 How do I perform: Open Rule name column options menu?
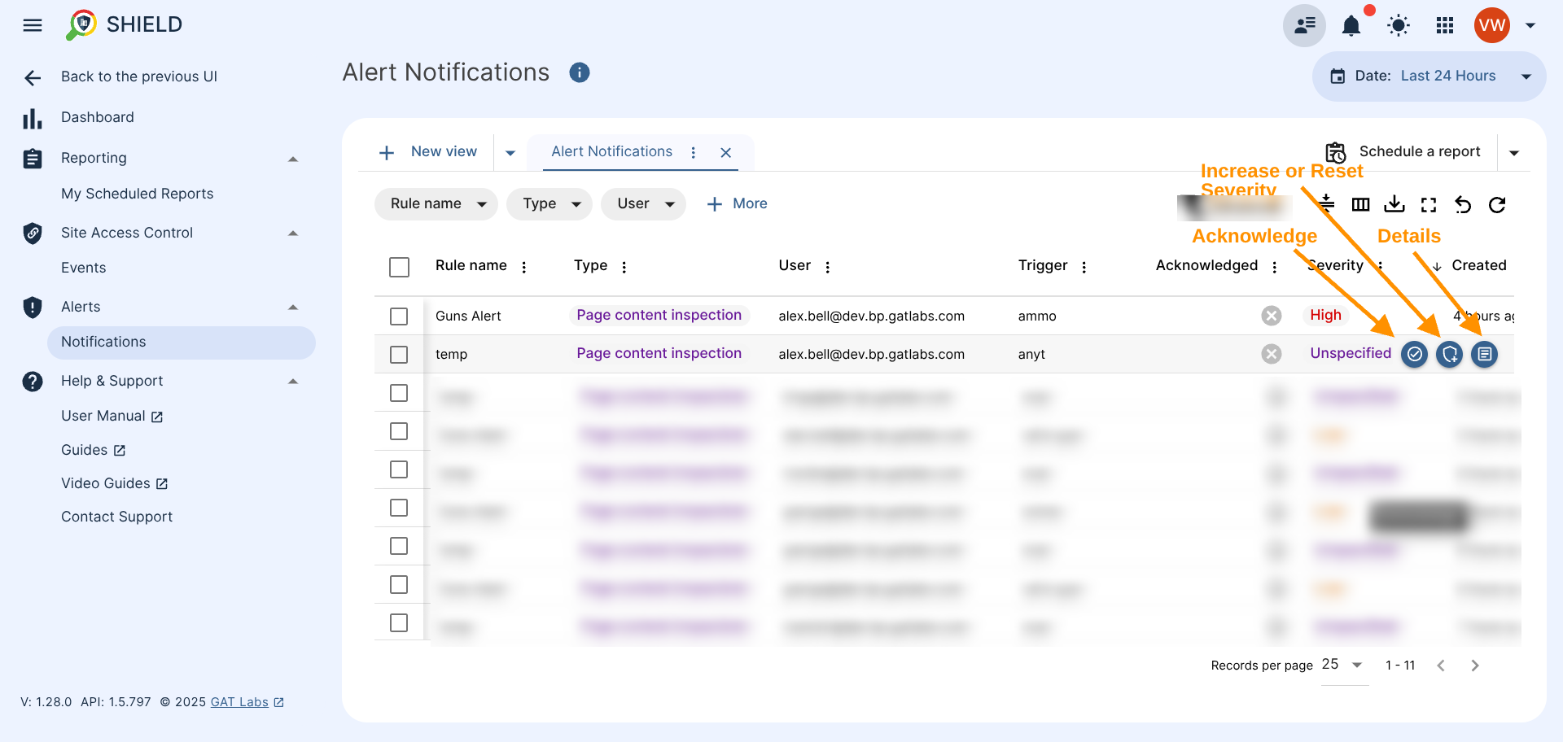pos(524,267)
